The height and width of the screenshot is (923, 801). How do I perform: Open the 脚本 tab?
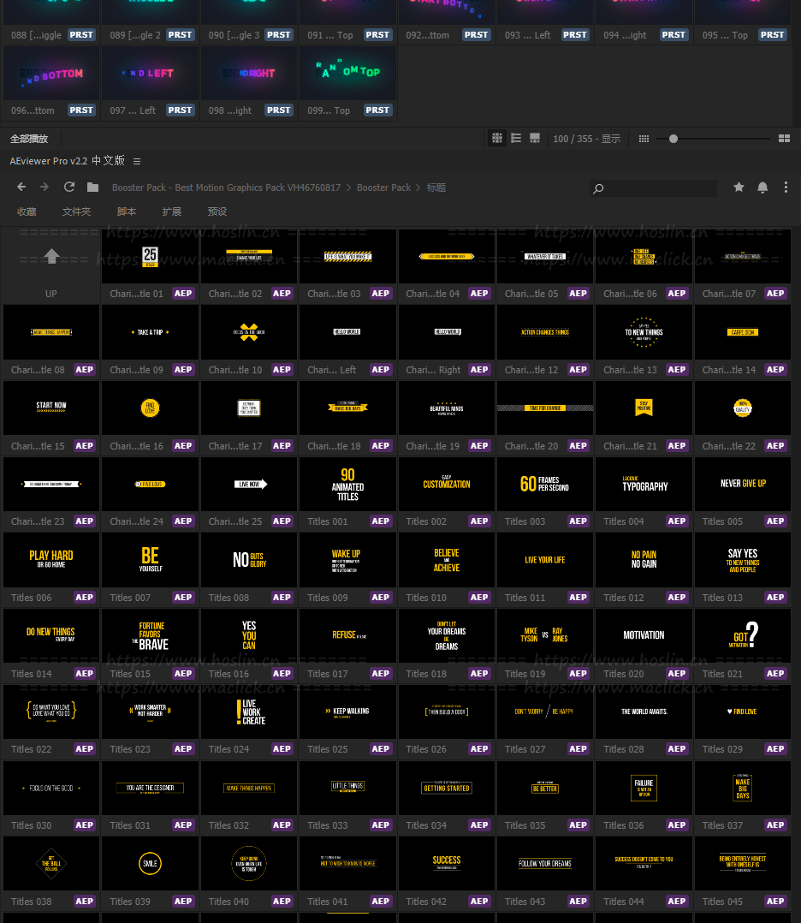(x=127, y=211)
